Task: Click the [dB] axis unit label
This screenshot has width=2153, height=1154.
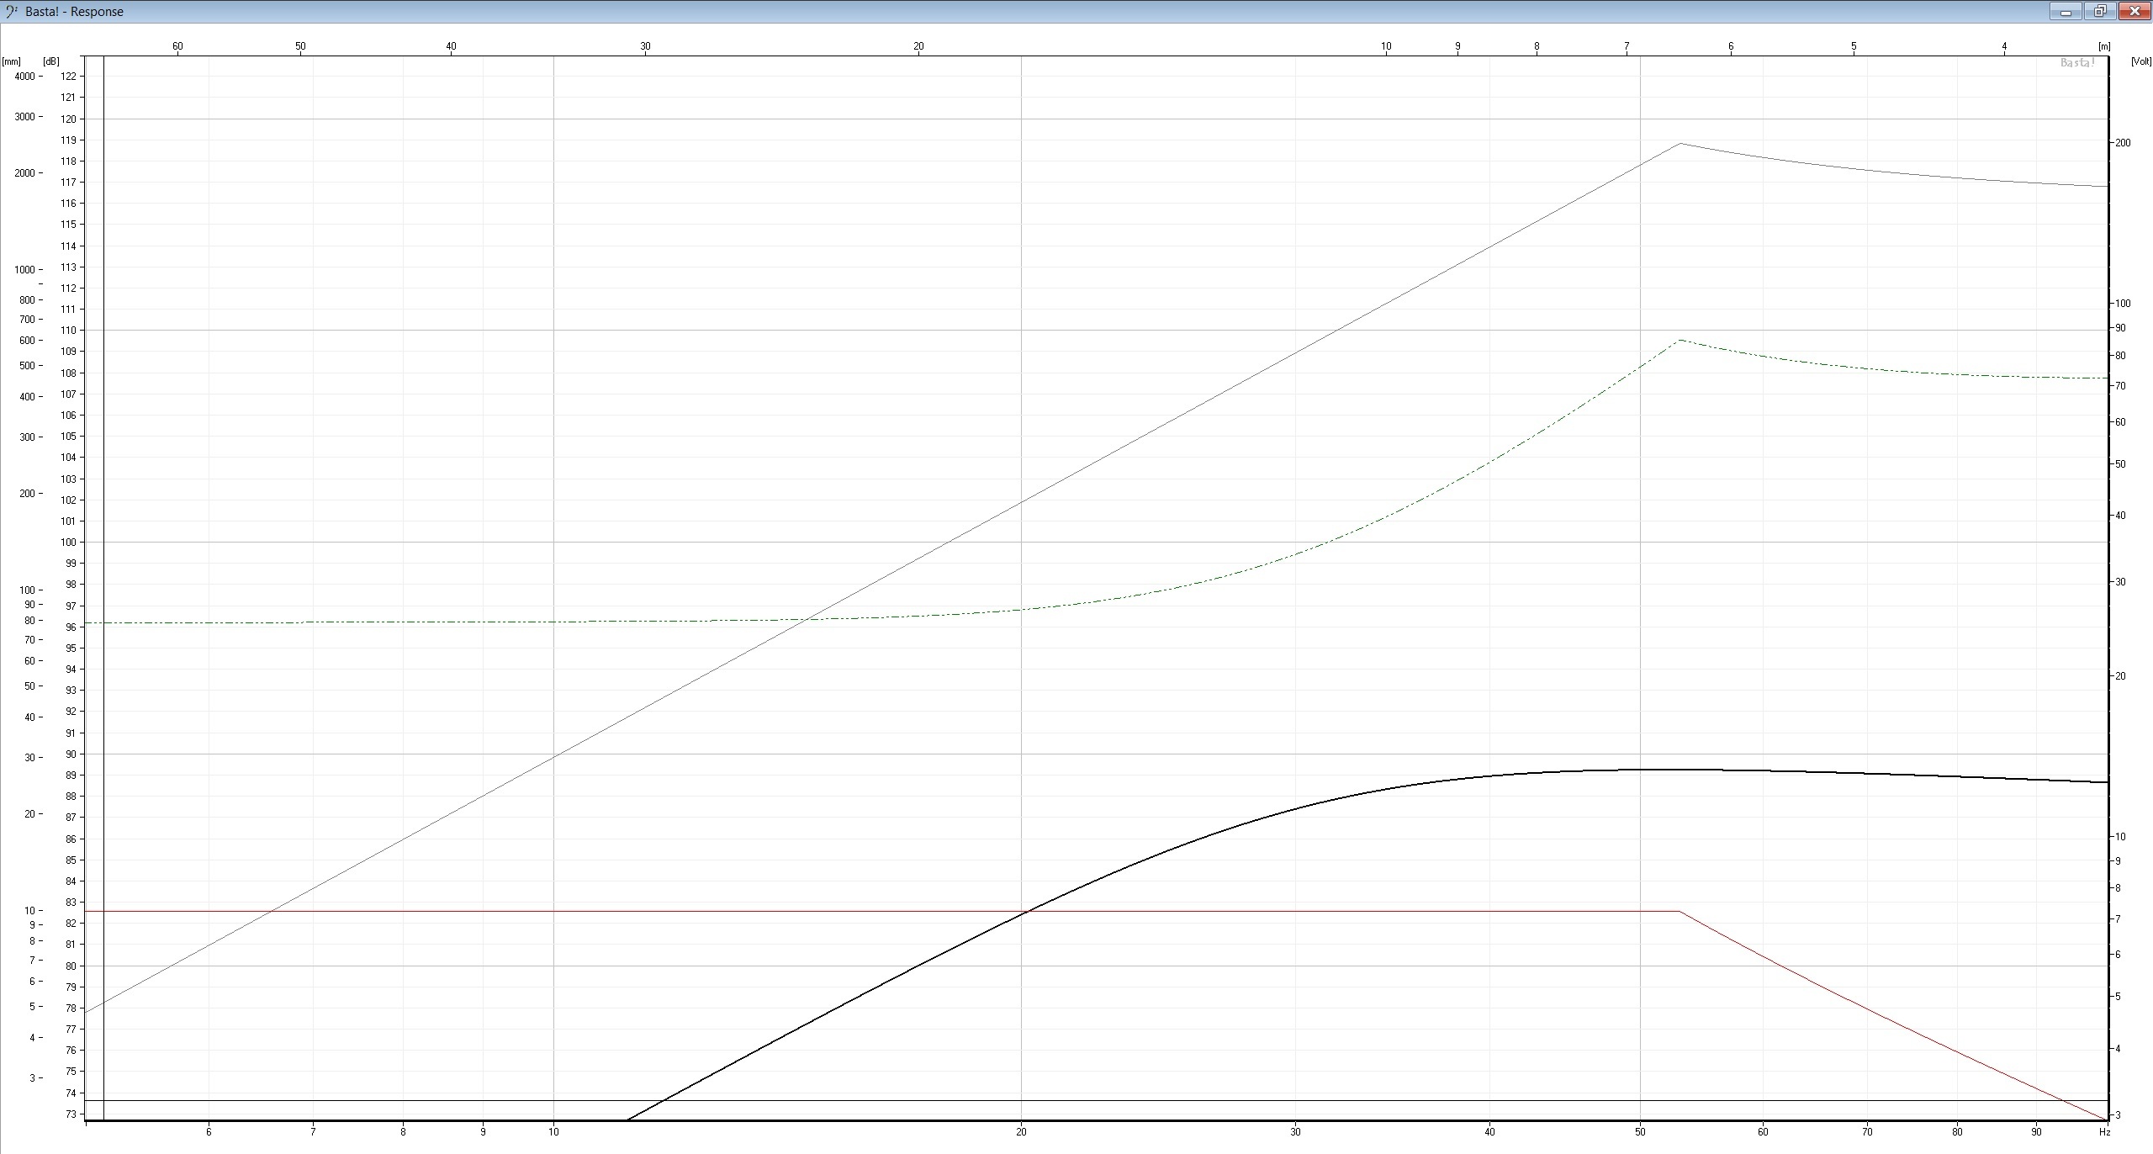Action: [x=52, y=61]
